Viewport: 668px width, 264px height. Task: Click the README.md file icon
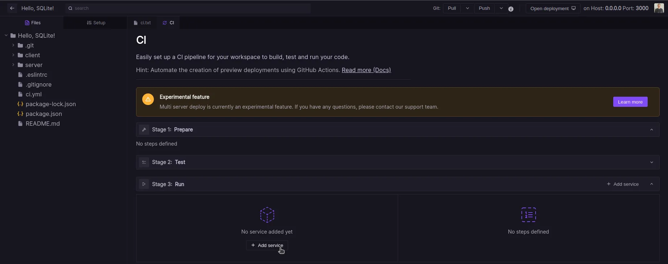[x=20, y=123]
